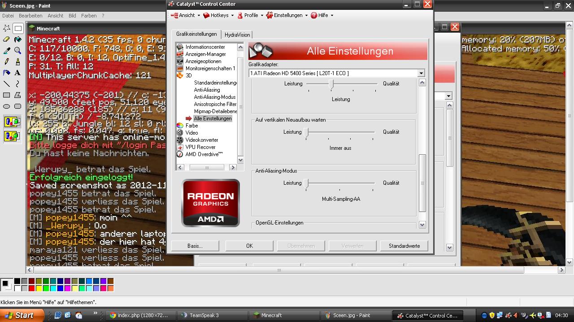
Task: Select the transparent background drawing option
Action: pyautogui.click(x=12, y=136)
